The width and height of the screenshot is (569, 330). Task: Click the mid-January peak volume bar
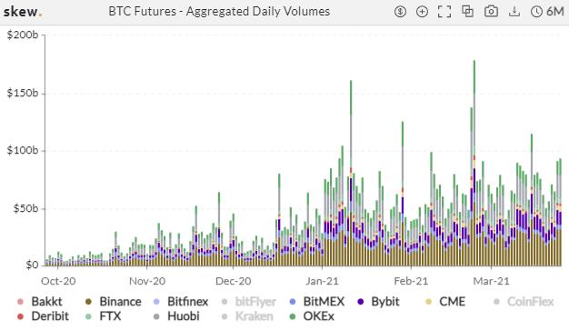351,174
